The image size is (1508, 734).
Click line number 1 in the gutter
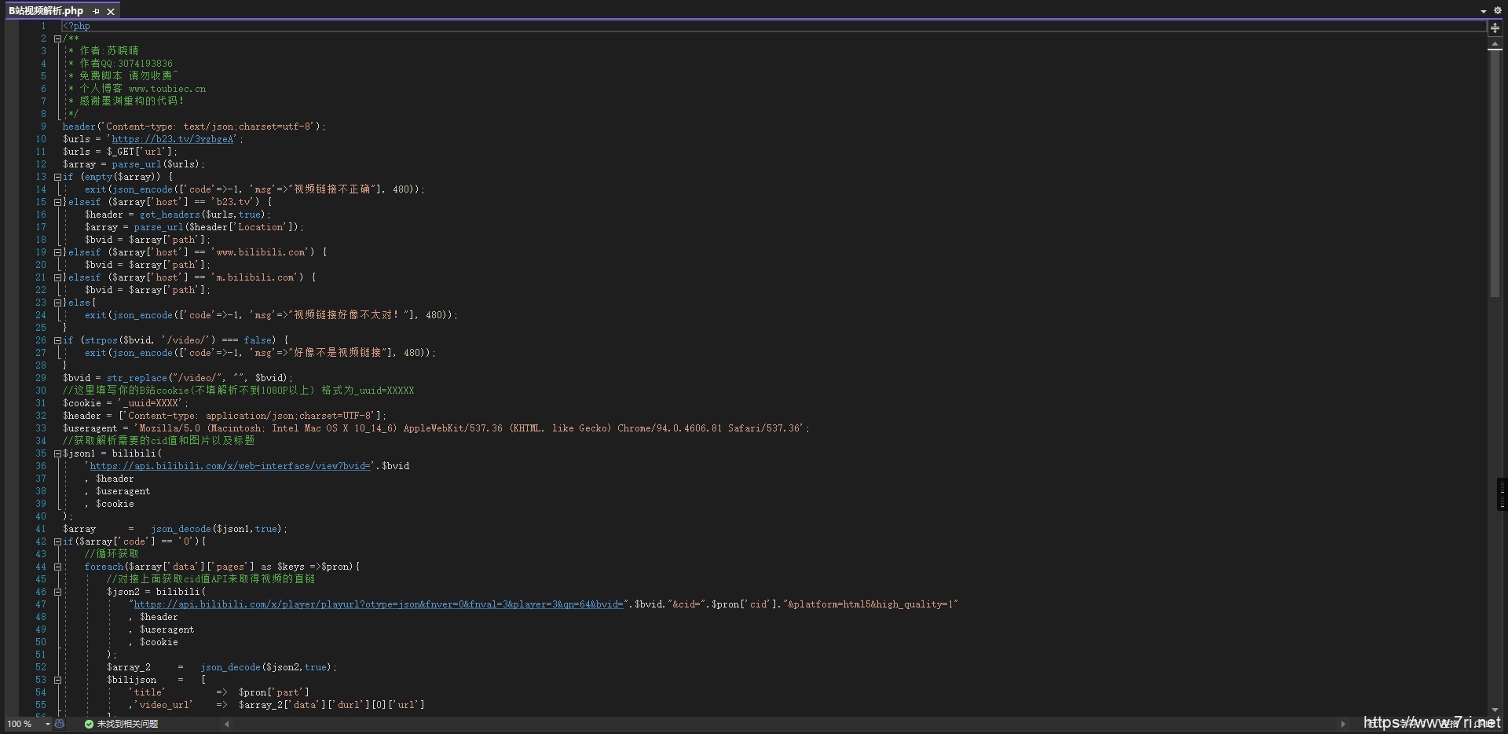[x=43, y=26]
